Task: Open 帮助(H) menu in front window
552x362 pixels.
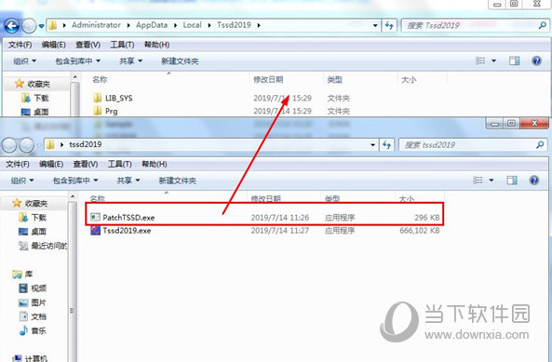Action: click(x=155, y=165)
